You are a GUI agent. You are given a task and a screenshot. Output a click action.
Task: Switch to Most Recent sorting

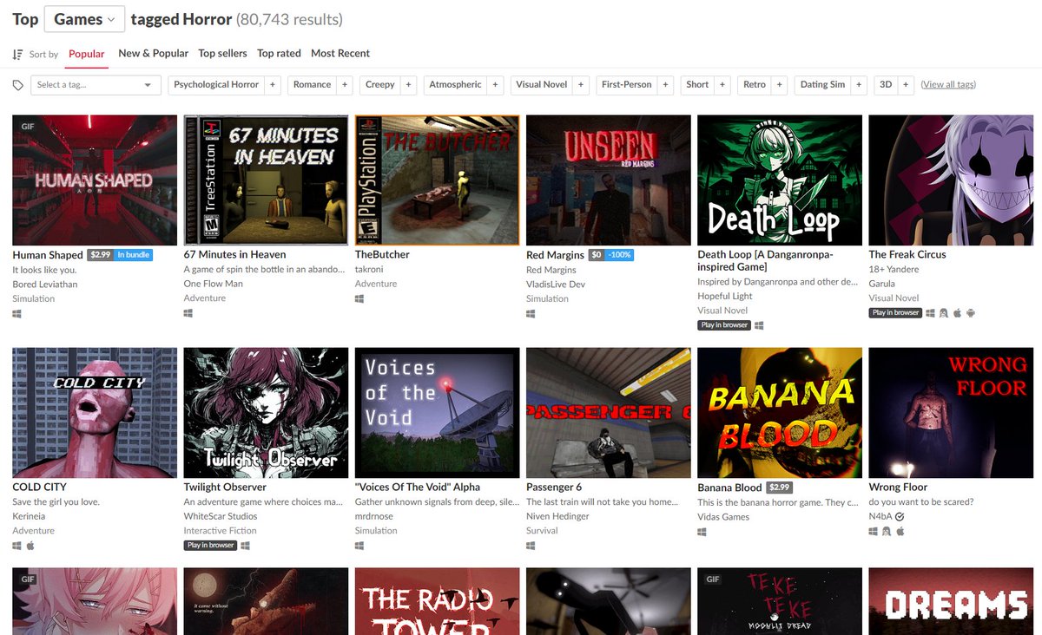coord(340,53)
